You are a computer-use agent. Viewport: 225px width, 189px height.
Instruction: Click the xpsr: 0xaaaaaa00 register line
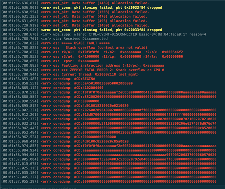50,61
